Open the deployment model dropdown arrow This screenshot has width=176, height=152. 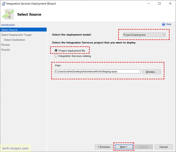[x=164, y=35]
